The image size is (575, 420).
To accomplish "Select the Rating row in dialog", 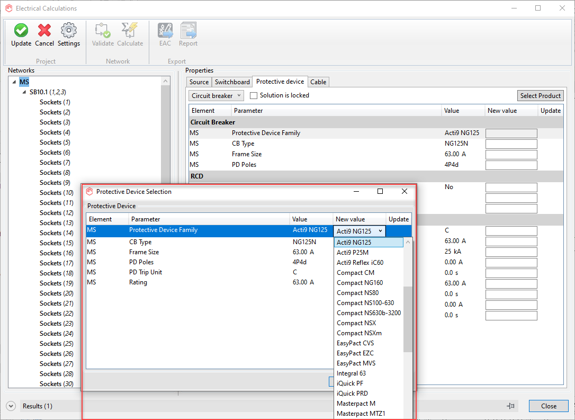I will pyautogui.click(x=210, y=282).
